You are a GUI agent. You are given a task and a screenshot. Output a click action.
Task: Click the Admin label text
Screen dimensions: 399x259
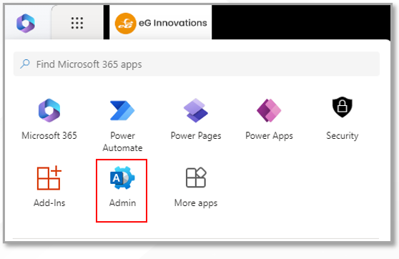click(122, 202)
